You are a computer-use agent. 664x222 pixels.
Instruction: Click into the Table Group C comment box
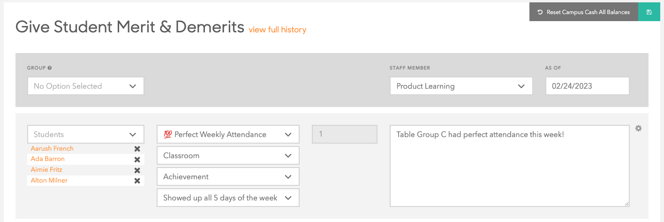(510, 166)
